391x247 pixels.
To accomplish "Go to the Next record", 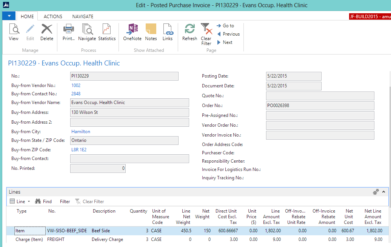I will (x=225, y=42).
